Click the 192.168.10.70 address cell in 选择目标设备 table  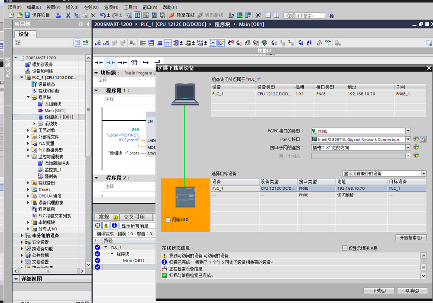[x=362, y=188]
